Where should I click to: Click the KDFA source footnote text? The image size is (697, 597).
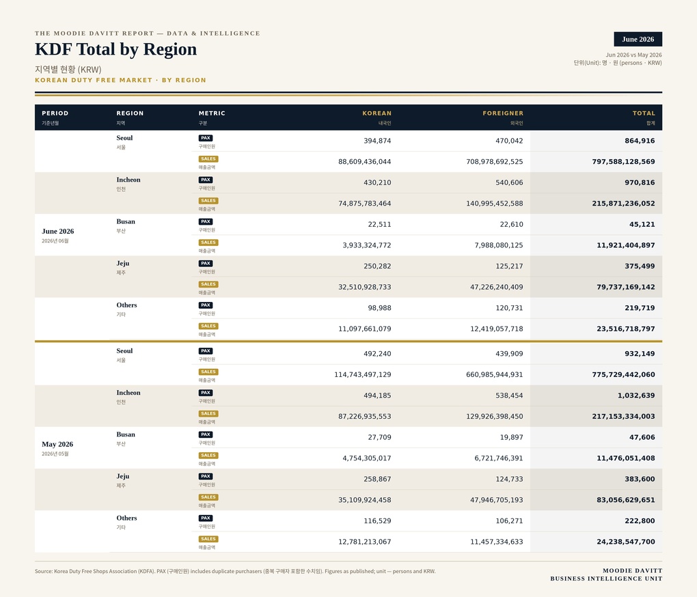coord(235,571)
